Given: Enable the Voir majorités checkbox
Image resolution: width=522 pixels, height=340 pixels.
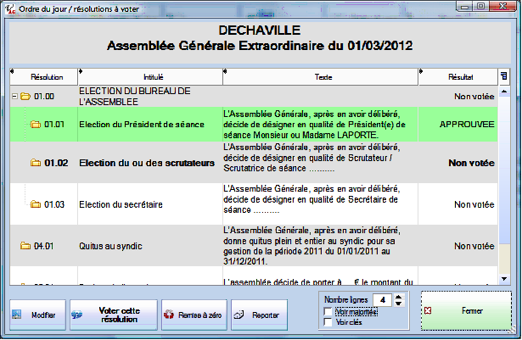Looking at the screenshot, I should pyautogui.click(x=328, y=312).
